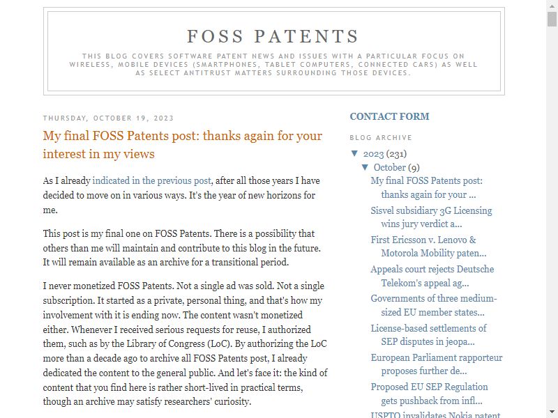Click the scrollbar down arrow
Image resolution: width=558 pixels, height=418 pixels.
click(552, 413)
